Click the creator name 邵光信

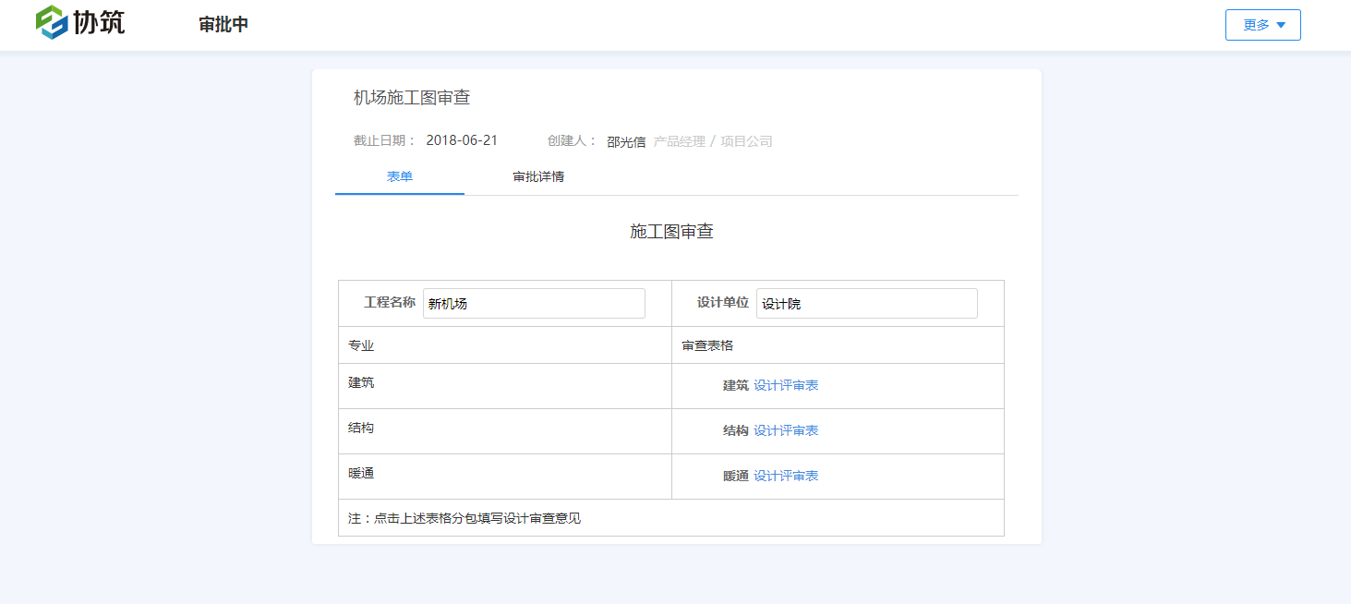(x=625, y=140)
